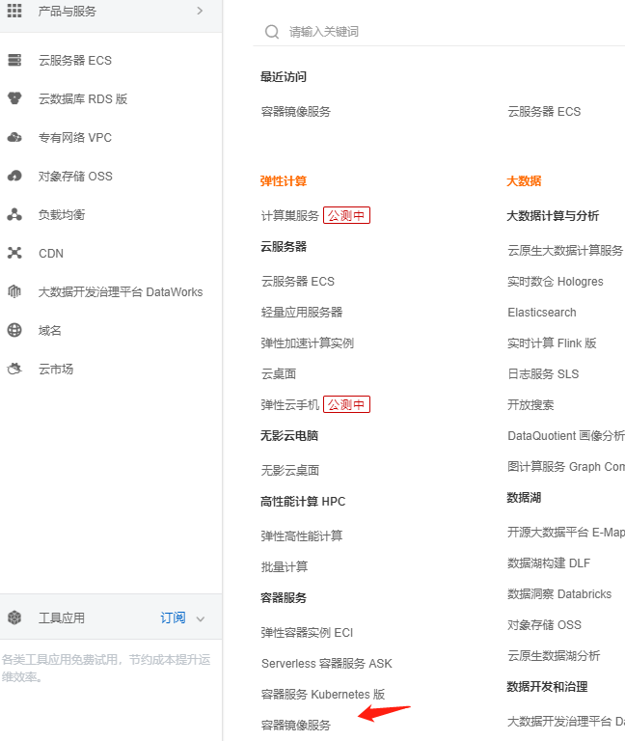Viewport: 625px width, 741px height.
Task: Click the CDN sidebar icon
Action: coord(14,253)
